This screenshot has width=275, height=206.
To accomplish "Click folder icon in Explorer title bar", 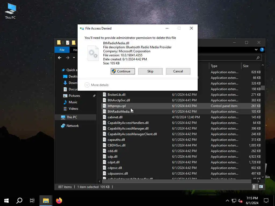I will (59, 43).
